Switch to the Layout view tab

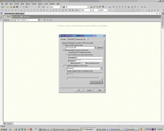tap(16, 17)
